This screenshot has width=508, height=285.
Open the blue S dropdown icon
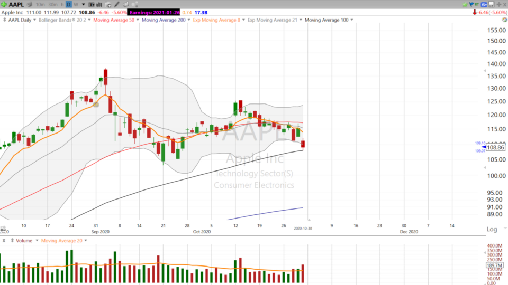coord(484,5)
